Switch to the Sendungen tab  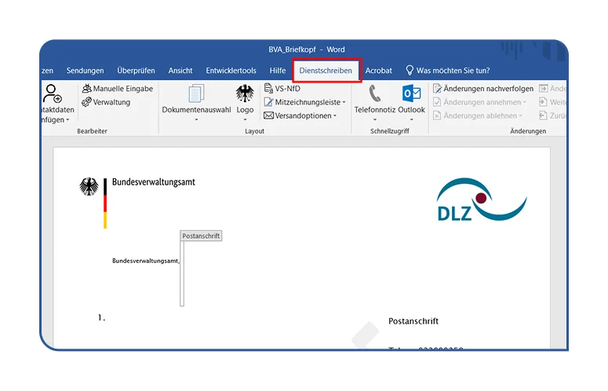tap(85, 71)
